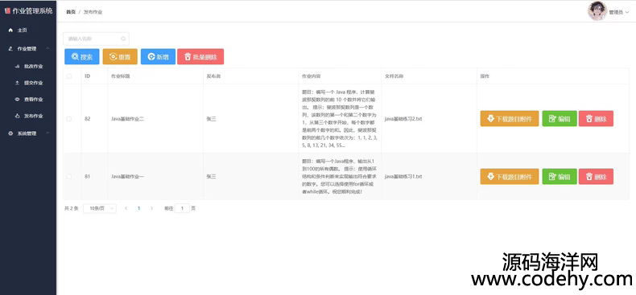Focus the 请输入名称 search input field
The image size is (636, 295).
coord(96,39)
